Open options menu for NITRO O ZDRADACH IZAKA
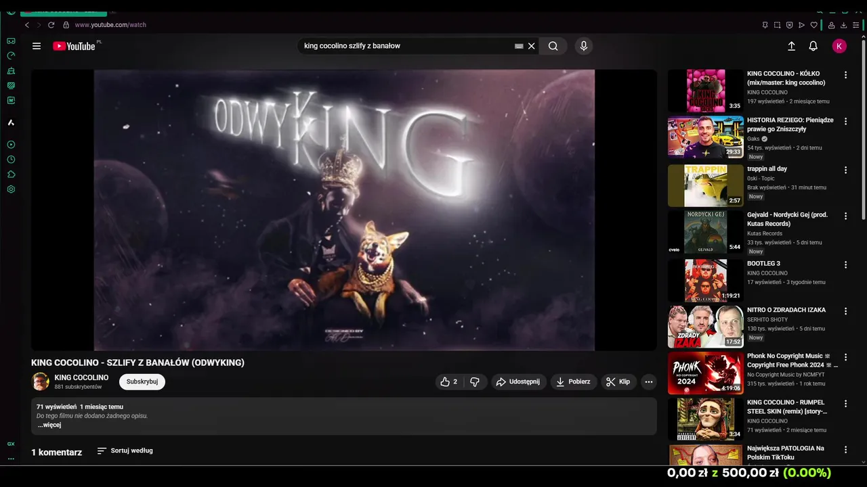Screen dimensions: 867x487 (845, 311)
